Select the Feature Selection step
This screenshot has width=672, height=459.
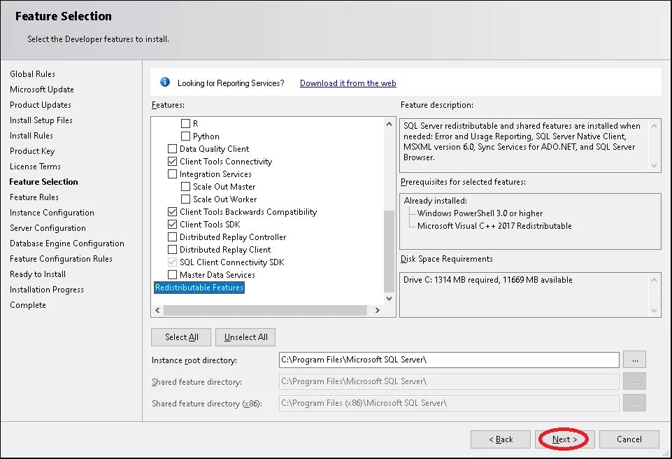(44, 182)
